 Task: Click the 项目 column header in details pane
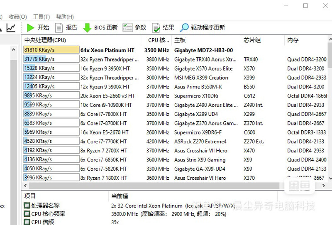tap(30, 196)
